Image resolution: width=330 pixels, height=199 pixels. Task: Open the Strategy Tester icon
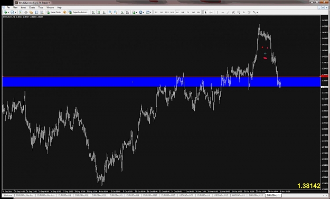pos(42,13)
